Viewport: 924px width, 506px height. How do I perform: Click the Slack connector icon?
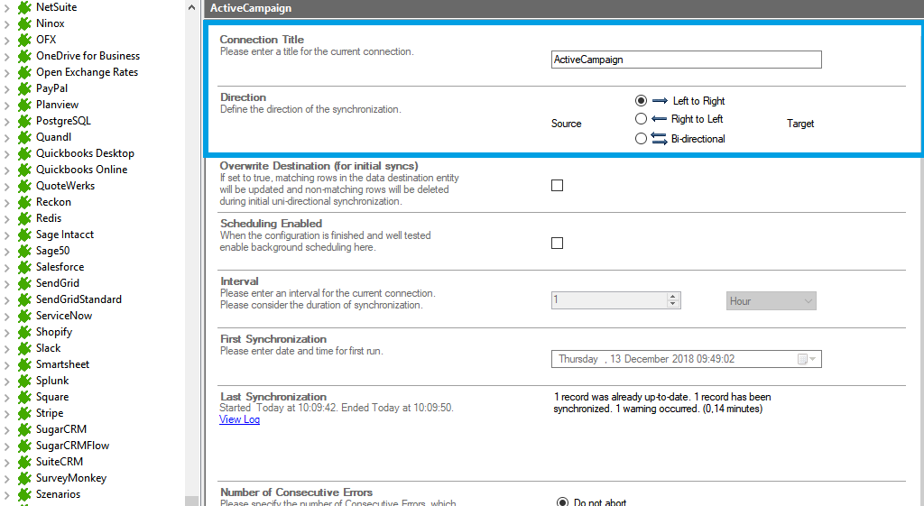pyautogui.click(x=24, y=348)
